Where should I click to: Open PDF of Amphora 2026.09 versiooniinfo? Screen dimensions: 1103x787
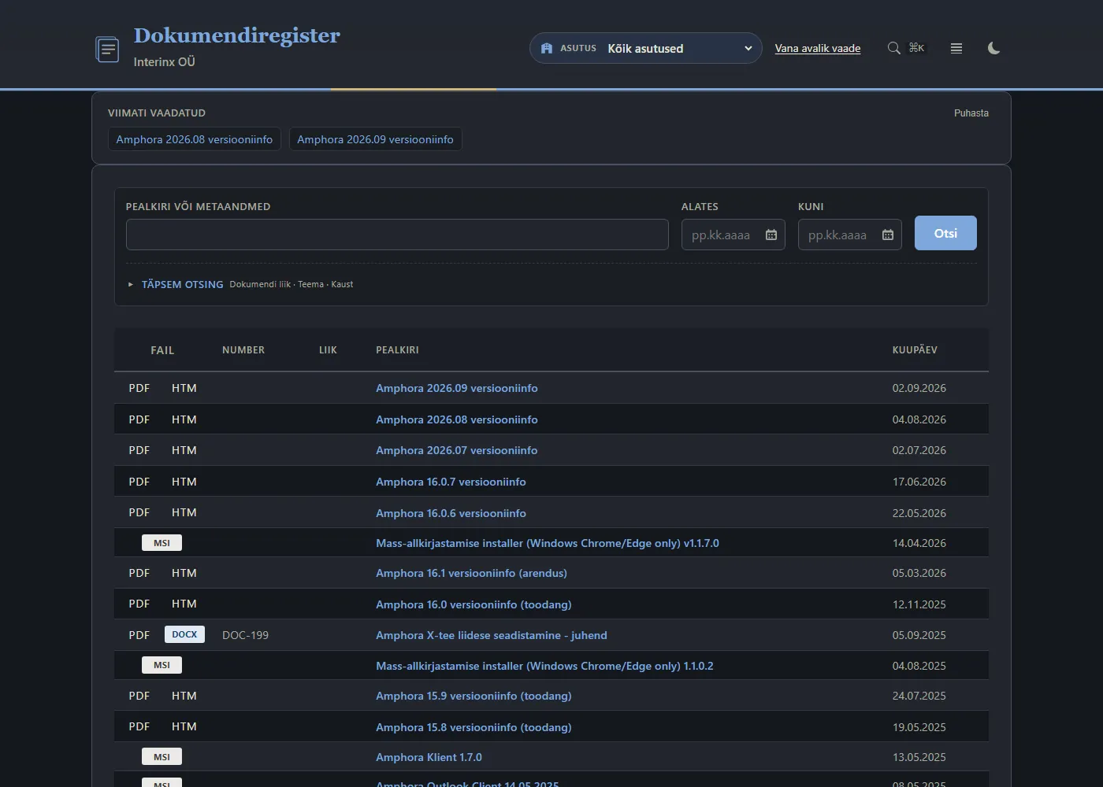pos(139,388)
